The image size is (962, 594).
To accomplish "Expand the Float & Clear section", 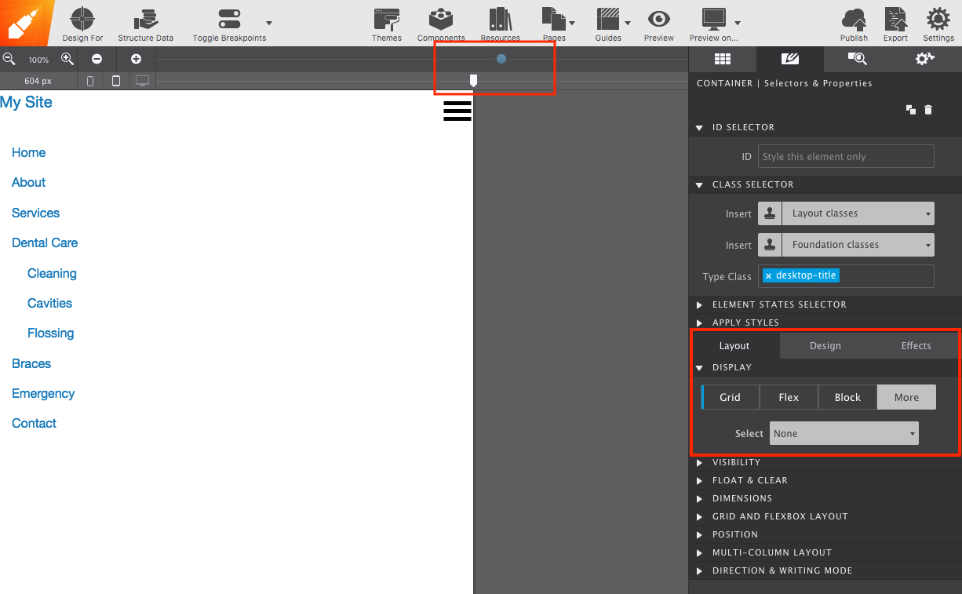I will click(x=700, y=480).
